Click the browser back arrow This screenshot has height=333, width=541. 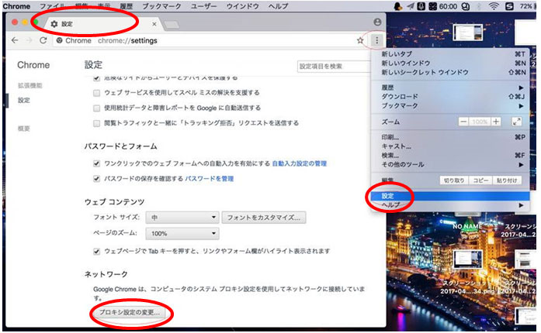point(15,40)
